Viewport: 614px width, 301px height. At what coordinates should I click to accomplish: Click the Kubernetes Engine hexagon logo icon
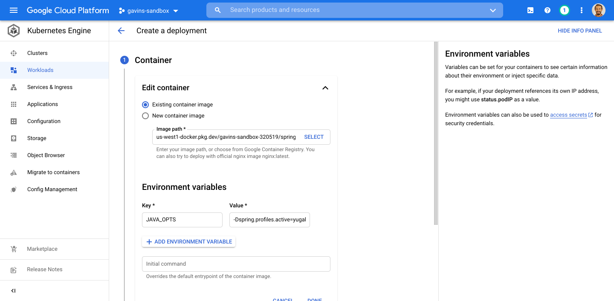[13, 30]
